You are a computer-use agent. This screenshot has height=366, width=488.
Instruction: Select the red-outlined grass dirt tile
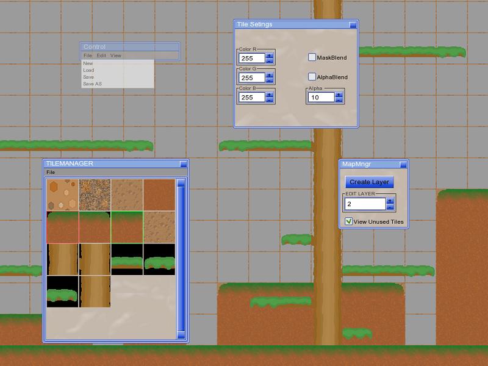click(x=62, y=227)
